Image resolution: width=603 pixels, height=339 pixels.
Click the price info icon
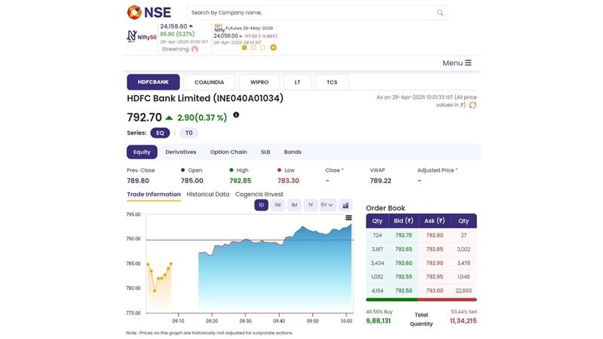coord(236,115)
